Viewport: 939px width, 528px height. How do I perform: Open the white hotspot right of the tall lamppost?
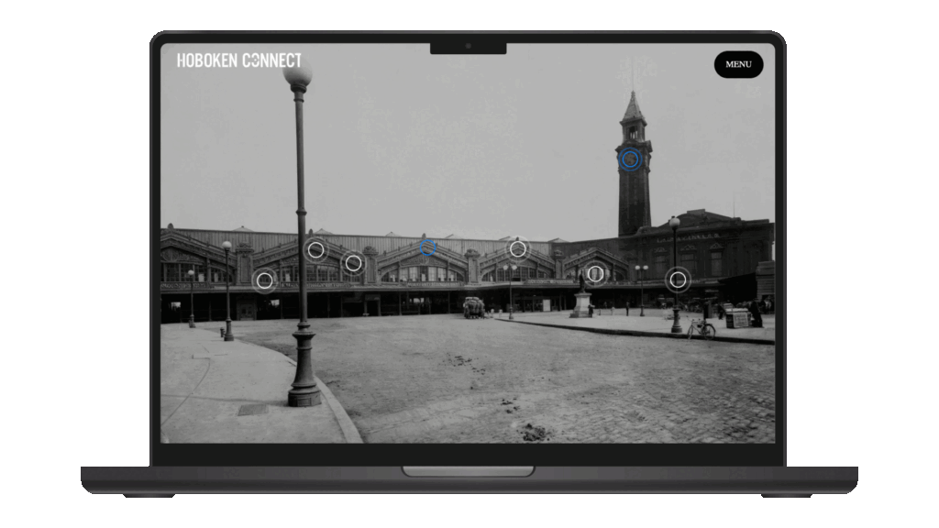[315, 249]
